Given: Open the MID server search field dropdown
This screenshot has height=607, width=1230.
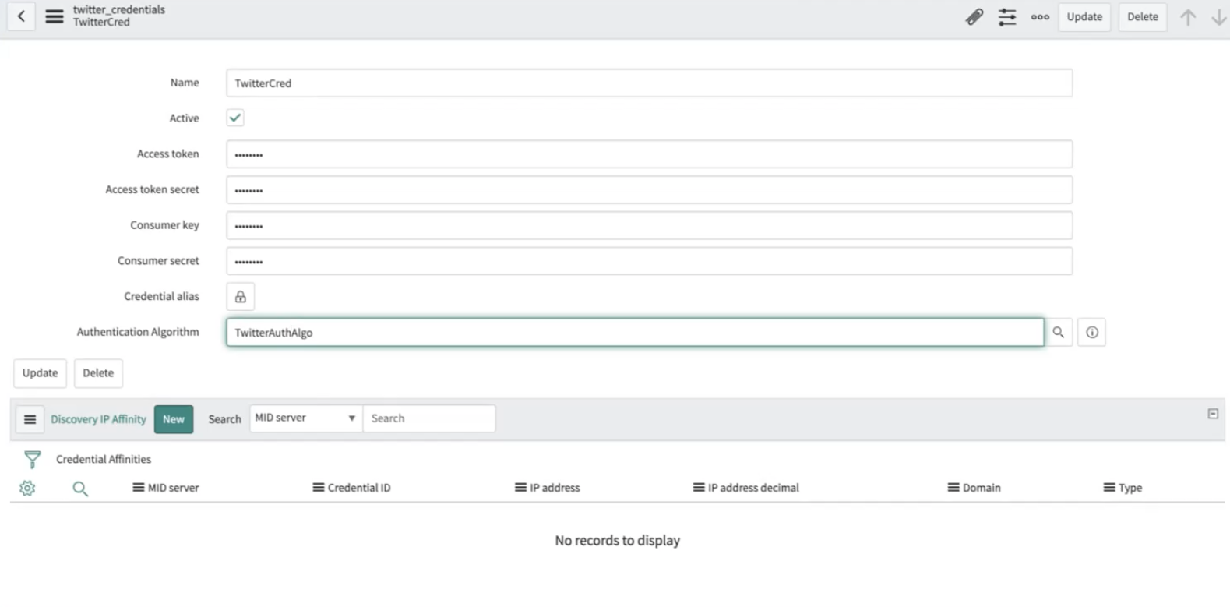Looking at the screenshot, I should [x=305, y=418].
